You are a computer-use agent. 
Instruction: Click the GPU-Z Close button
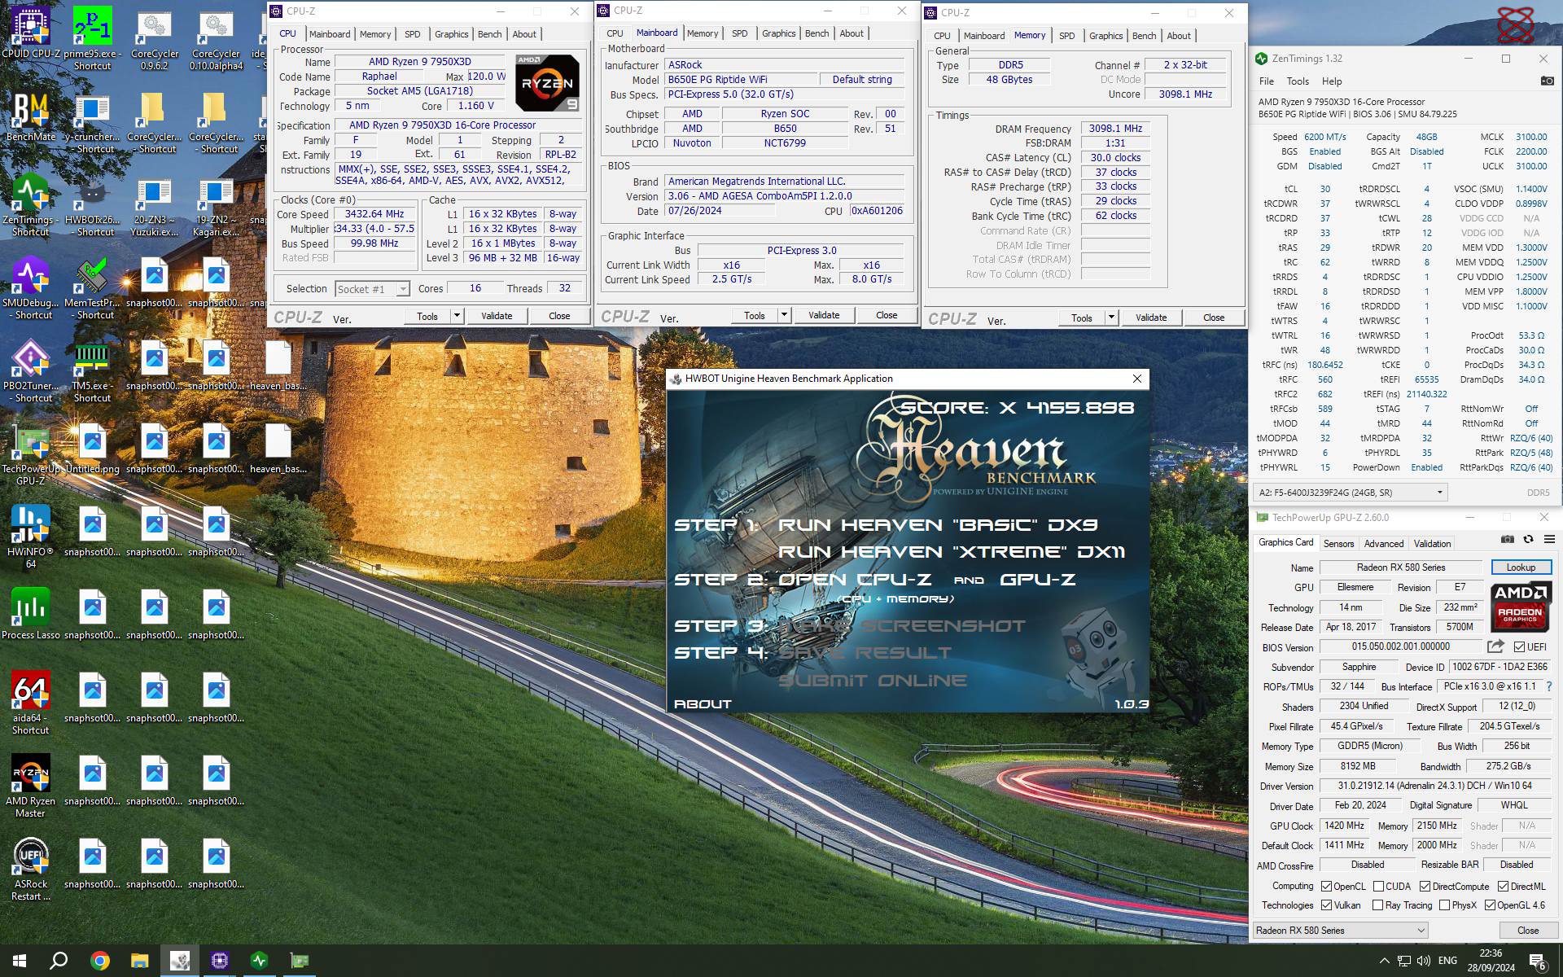point(1527,930)
